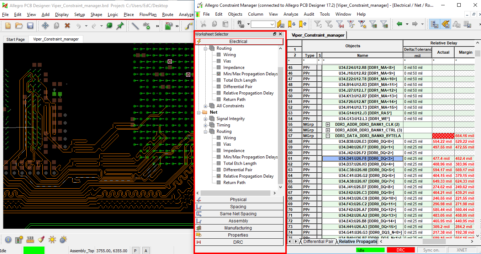Click the red DRC status indicator
The width and height of the screenshot is (481, 254).
coord(401,250)
